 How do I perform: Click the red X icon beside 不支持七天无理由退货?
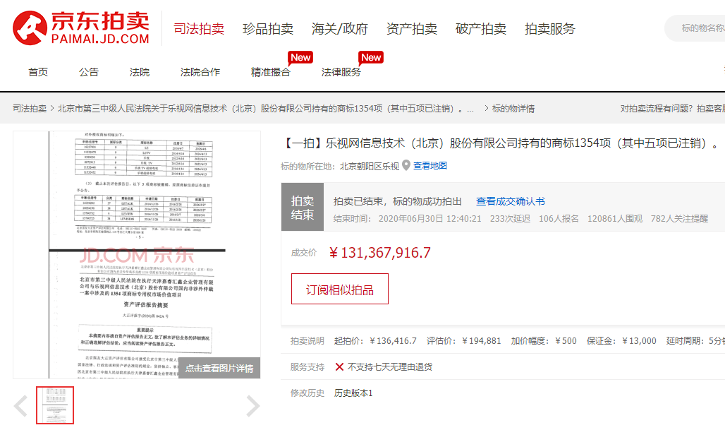pos(339,367)
